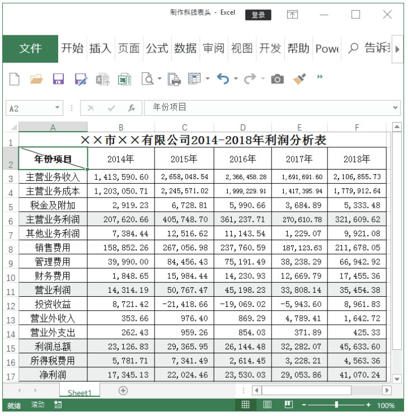
Task: Click the 100% zoom level
Action: pos(386,405)
